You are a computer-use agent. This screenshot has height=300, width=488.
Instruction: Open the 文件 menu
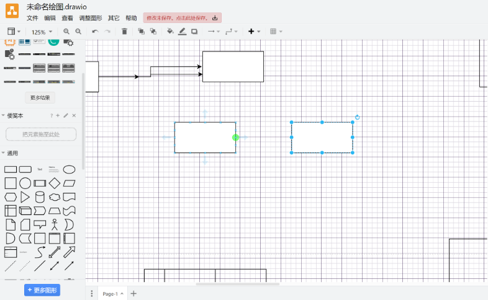pyautogui.click(x=32, y=18)
